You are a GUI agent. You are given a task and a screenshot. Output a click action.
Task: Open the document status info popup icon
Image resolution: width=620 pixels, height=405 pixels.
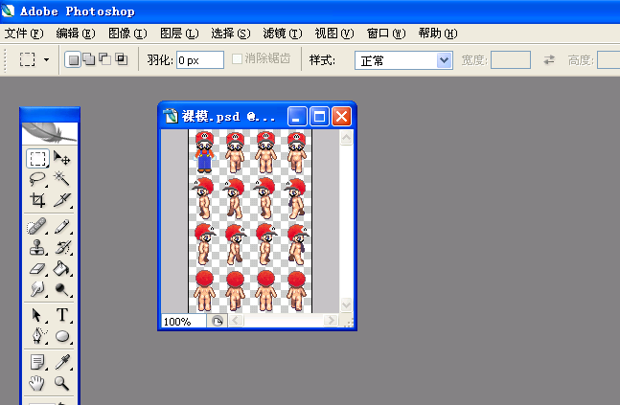pos(218,321)
